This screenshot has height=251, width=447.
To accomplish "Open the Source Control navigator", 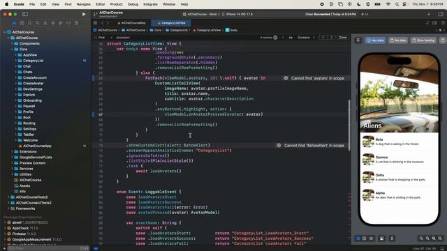I will pos(22,23).
